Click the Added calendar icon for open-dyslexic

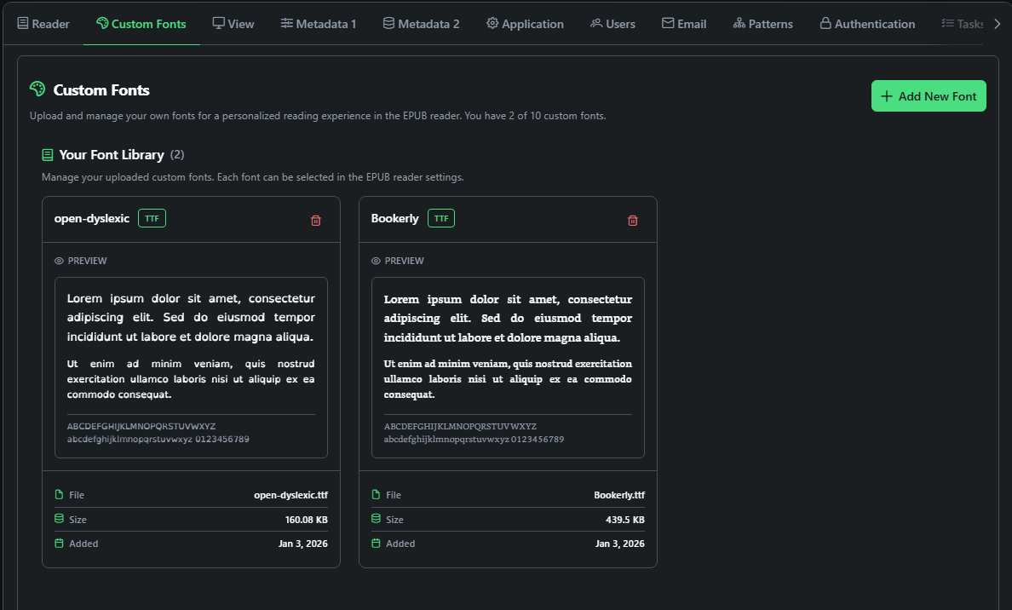(x=59, y=544)
